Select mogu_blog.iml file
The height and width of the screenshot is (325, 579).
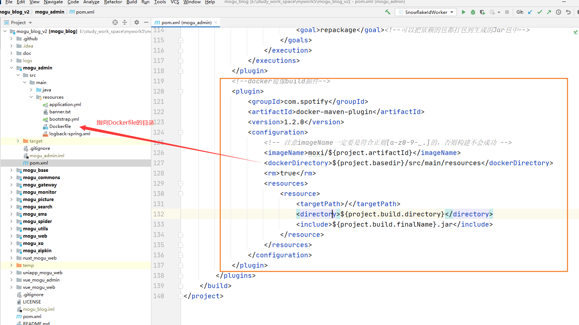click(x=38, y=309)
